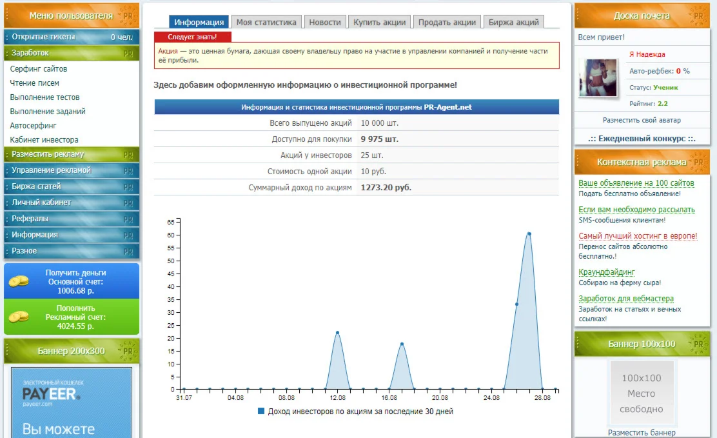
Task: Click Получить деньги Основной счет button
Action: 72,281
